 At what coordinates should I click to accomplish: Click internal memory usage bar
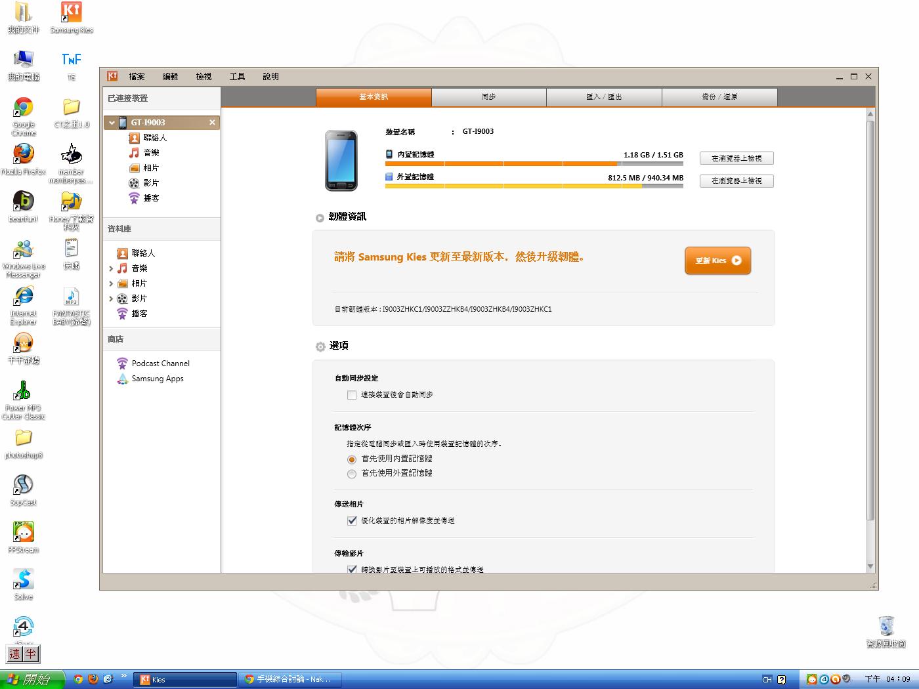534,163
